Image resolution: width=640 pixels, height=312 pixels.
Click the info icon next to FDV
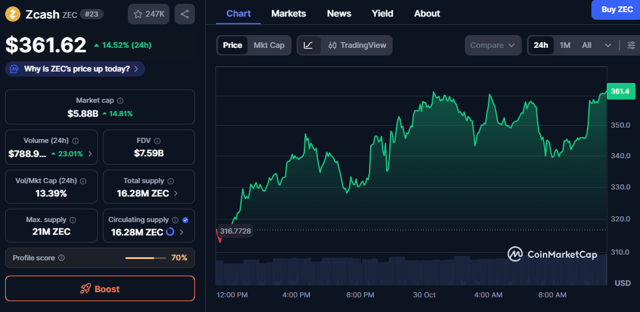coord(157,140)
